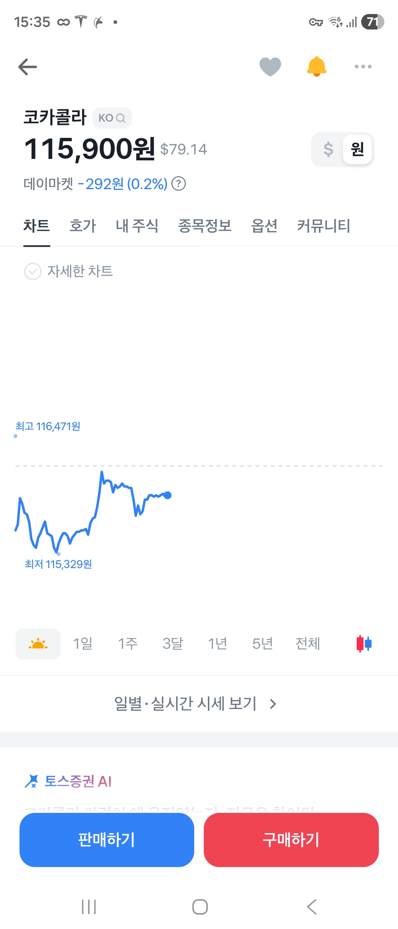The image size is (398, 929).
Task: Tap the heart favorite icon
Action: pos(270,67)
